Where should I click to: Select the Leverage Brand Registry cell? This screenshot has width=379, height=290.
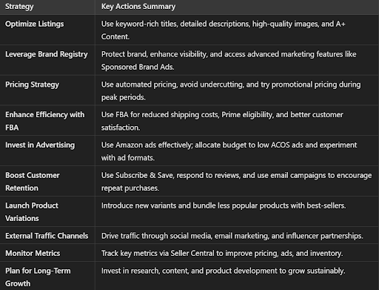point(47,54)
